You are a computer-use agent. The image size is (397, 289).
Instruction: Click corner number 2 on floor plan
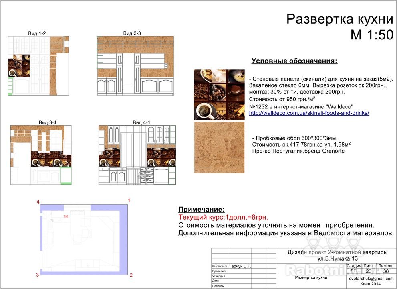click(131, 275)
